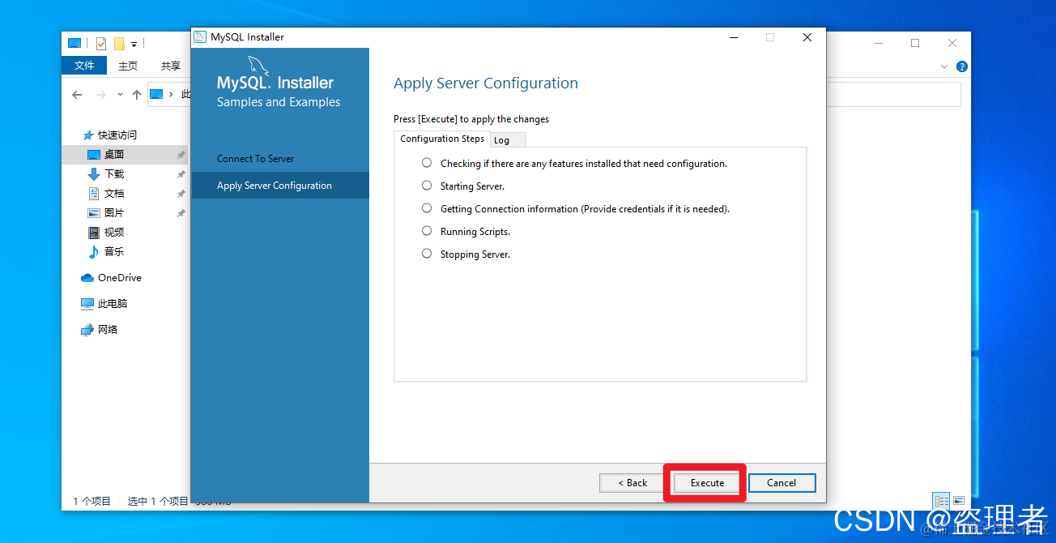The height and width of the screenshot is (543, 1056).
Task: Click the pin icon next to 桌面
Action: point(181,155)
